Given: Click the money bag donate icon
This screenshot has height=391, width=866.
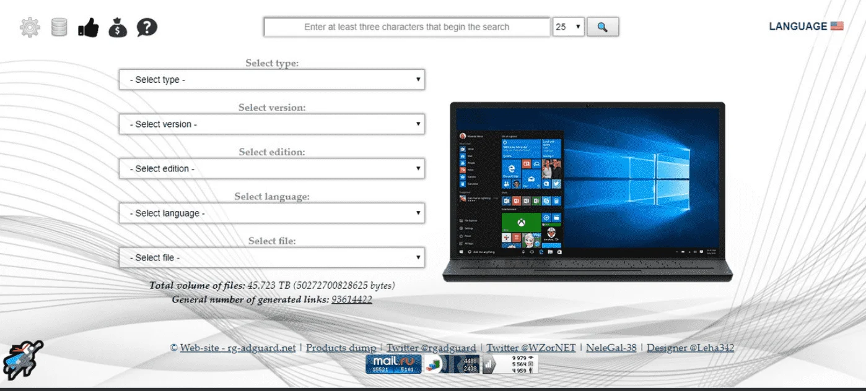Looking at the screenshot, I should 118,27.
